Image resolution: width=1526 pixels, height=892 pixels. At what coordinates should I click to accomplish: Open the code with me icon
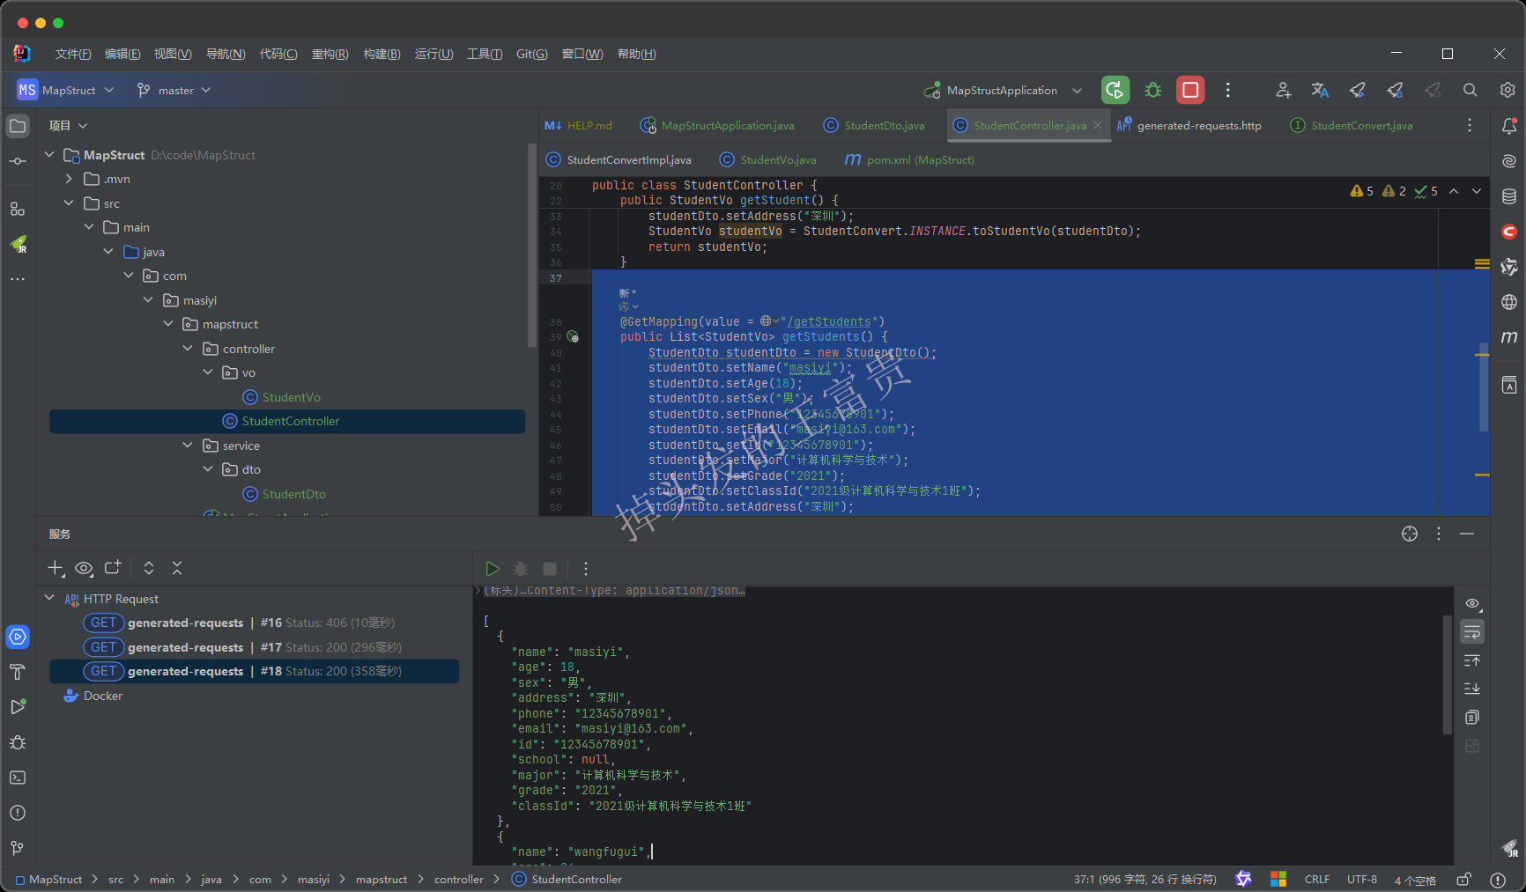[x=1283, y=90]
